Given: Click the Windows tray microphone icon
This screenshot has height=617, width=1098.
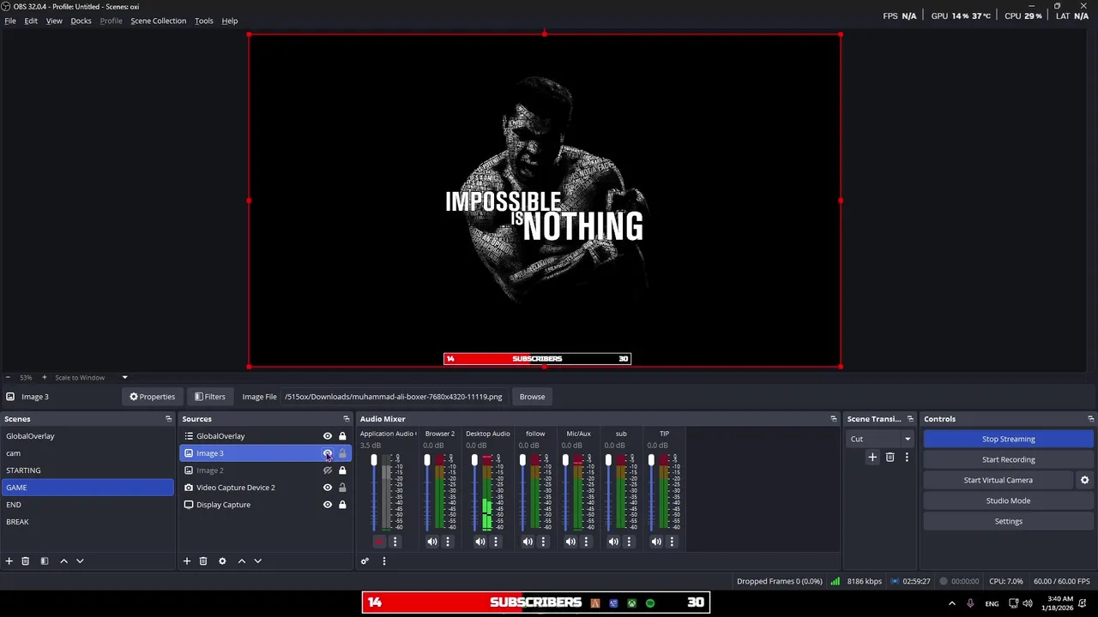Looking at the screenshot, I should (x=970, y=603).
